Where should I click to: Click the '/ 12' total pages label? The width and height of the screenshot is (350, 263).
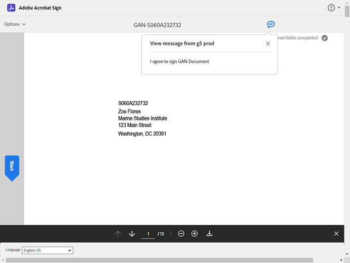(161, 234)
